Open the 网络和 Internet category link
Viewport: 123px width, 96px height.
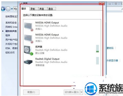(x=12, y=27)
